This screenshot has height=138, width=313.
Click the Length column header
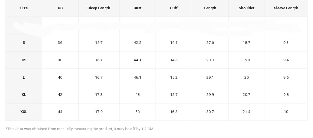pyautogui.click(x=210, y=8)
